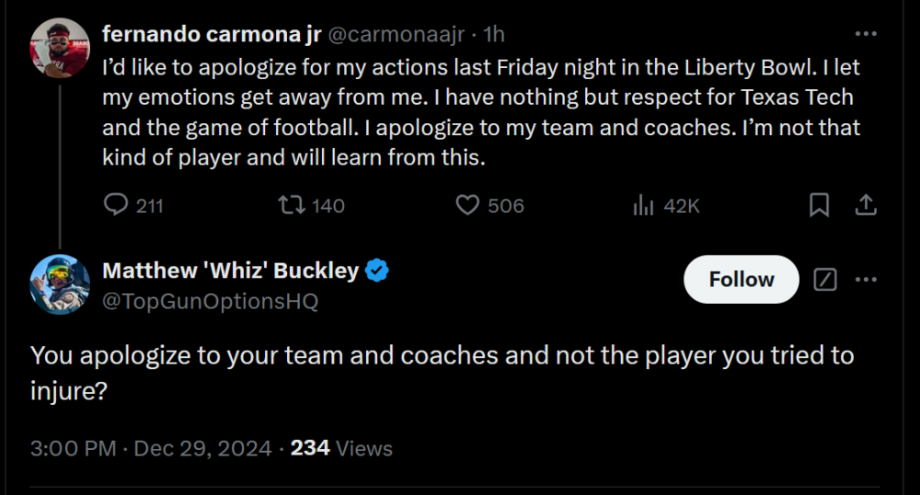Follow Matthew 'Whiz' Buckley

742,280
